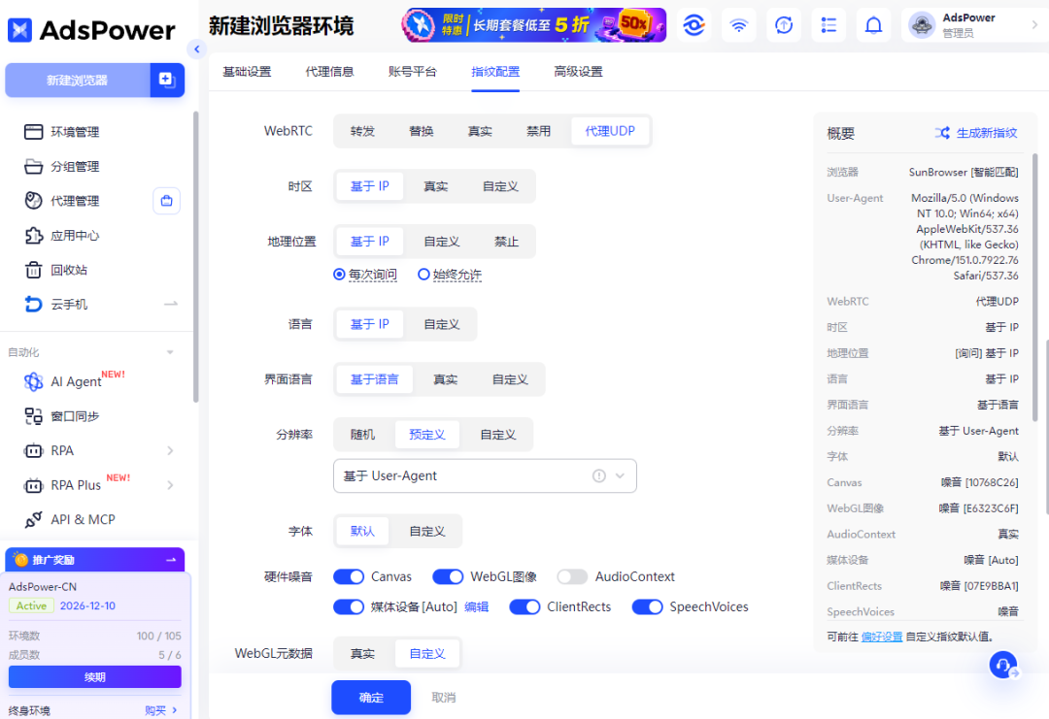Expand the RPA submenu chevron
The height and width of the screenshot is (719, 1049).
coord(170,450)
